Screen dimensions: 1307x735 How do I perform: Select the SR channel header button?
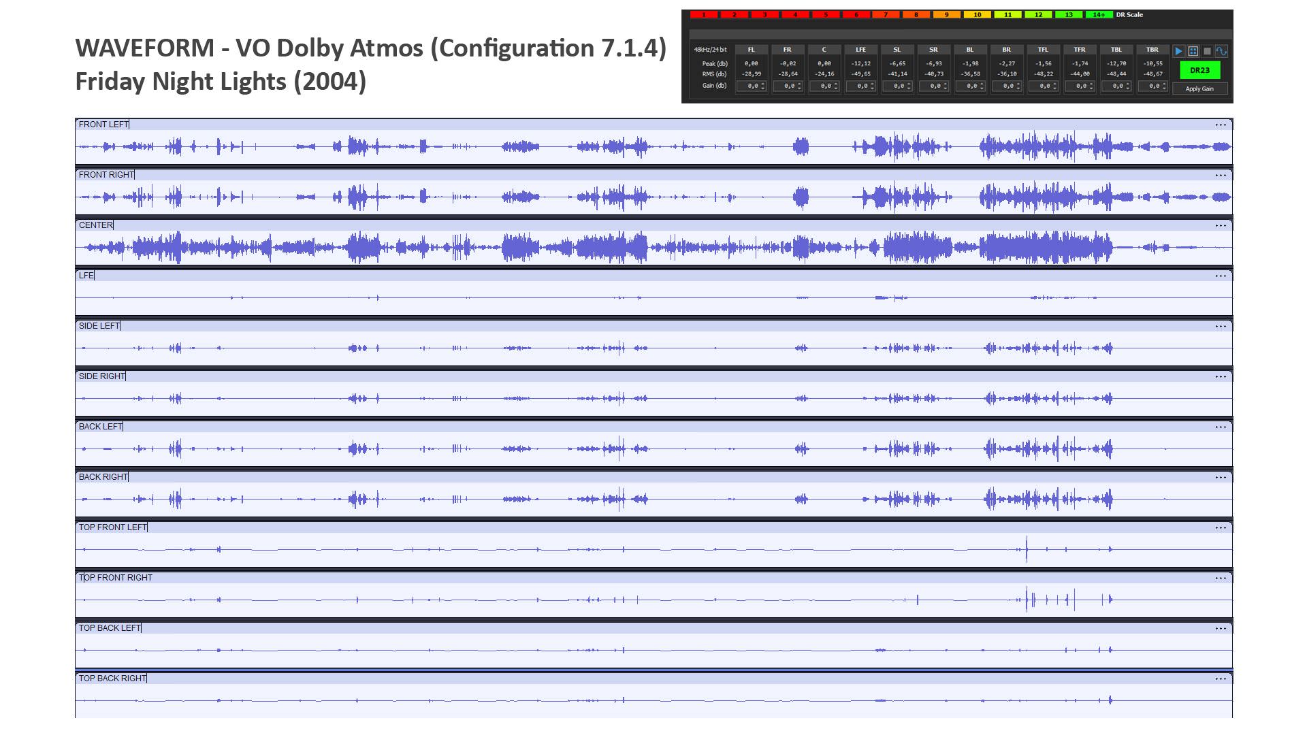tap(934, 50)
